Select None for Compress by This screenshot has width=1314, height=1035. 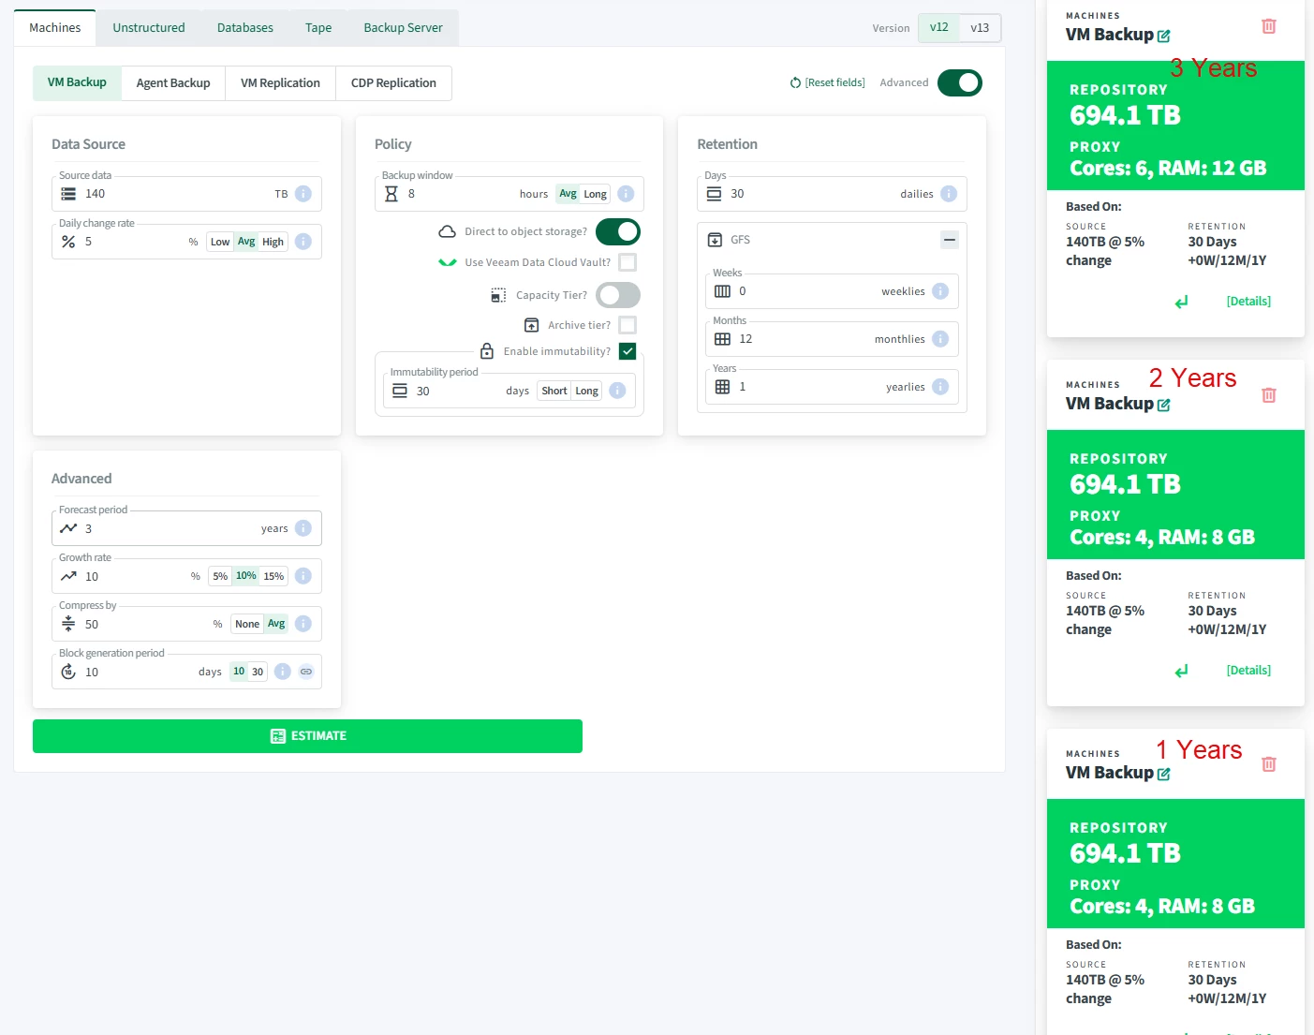(247, 624)
